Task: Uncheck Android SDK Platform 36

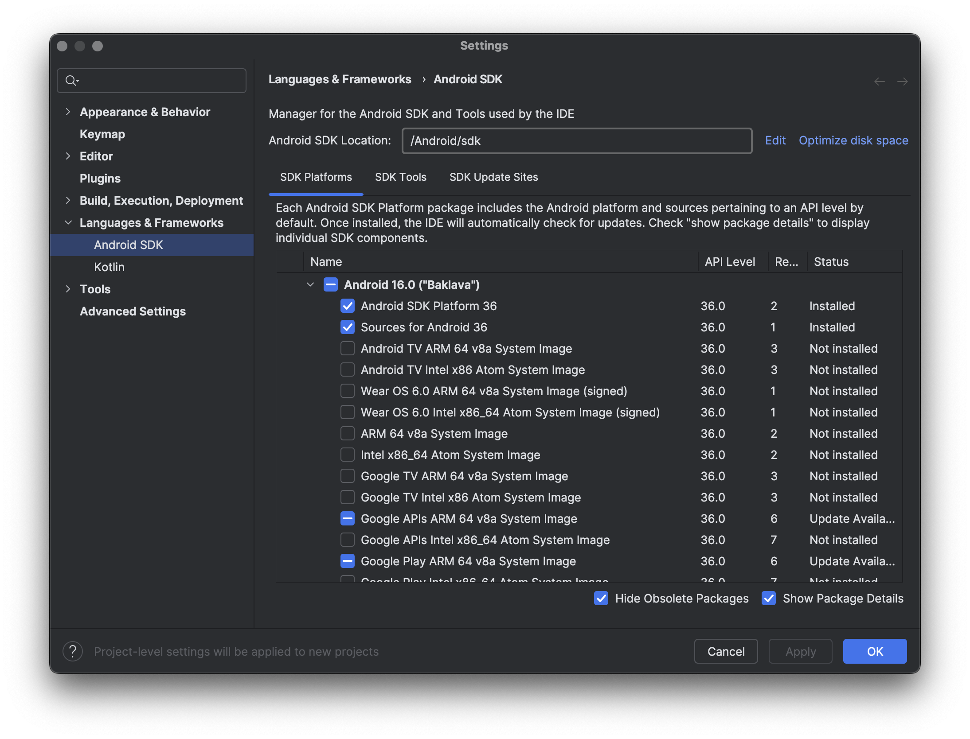Action: point(348,306)
